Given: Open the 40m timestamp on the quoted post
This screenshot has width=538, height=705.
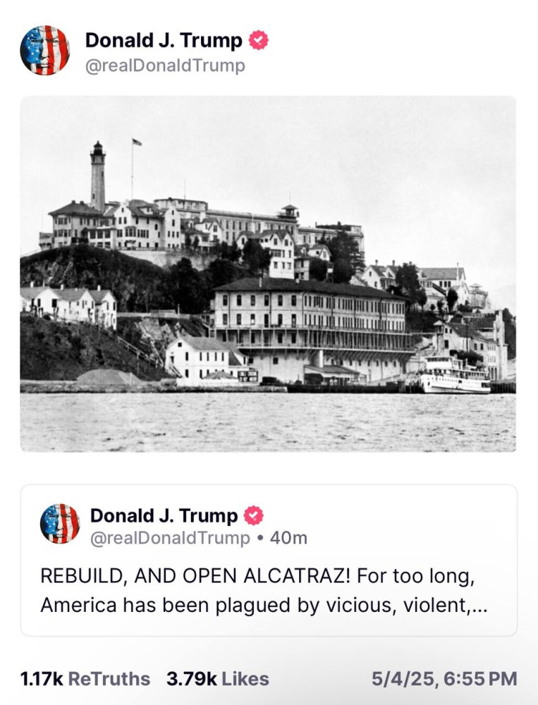Looking at the screenshot, I should 288,538.
